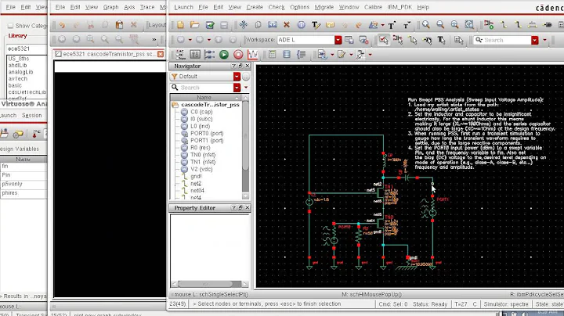This screenshot has width=564, height=316.
Task: Click the redo arrow icon in schematic toolbar
Action: click(x=359, y=25)
